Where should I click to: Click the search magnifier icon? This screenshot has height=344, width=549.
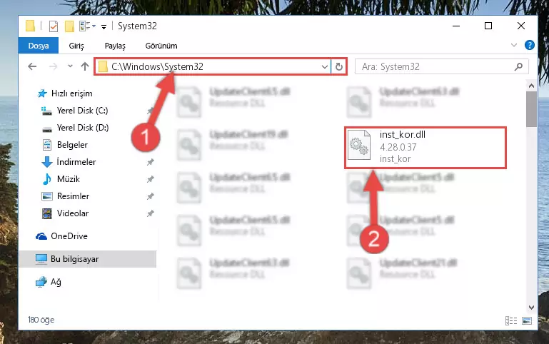[518, 66]
